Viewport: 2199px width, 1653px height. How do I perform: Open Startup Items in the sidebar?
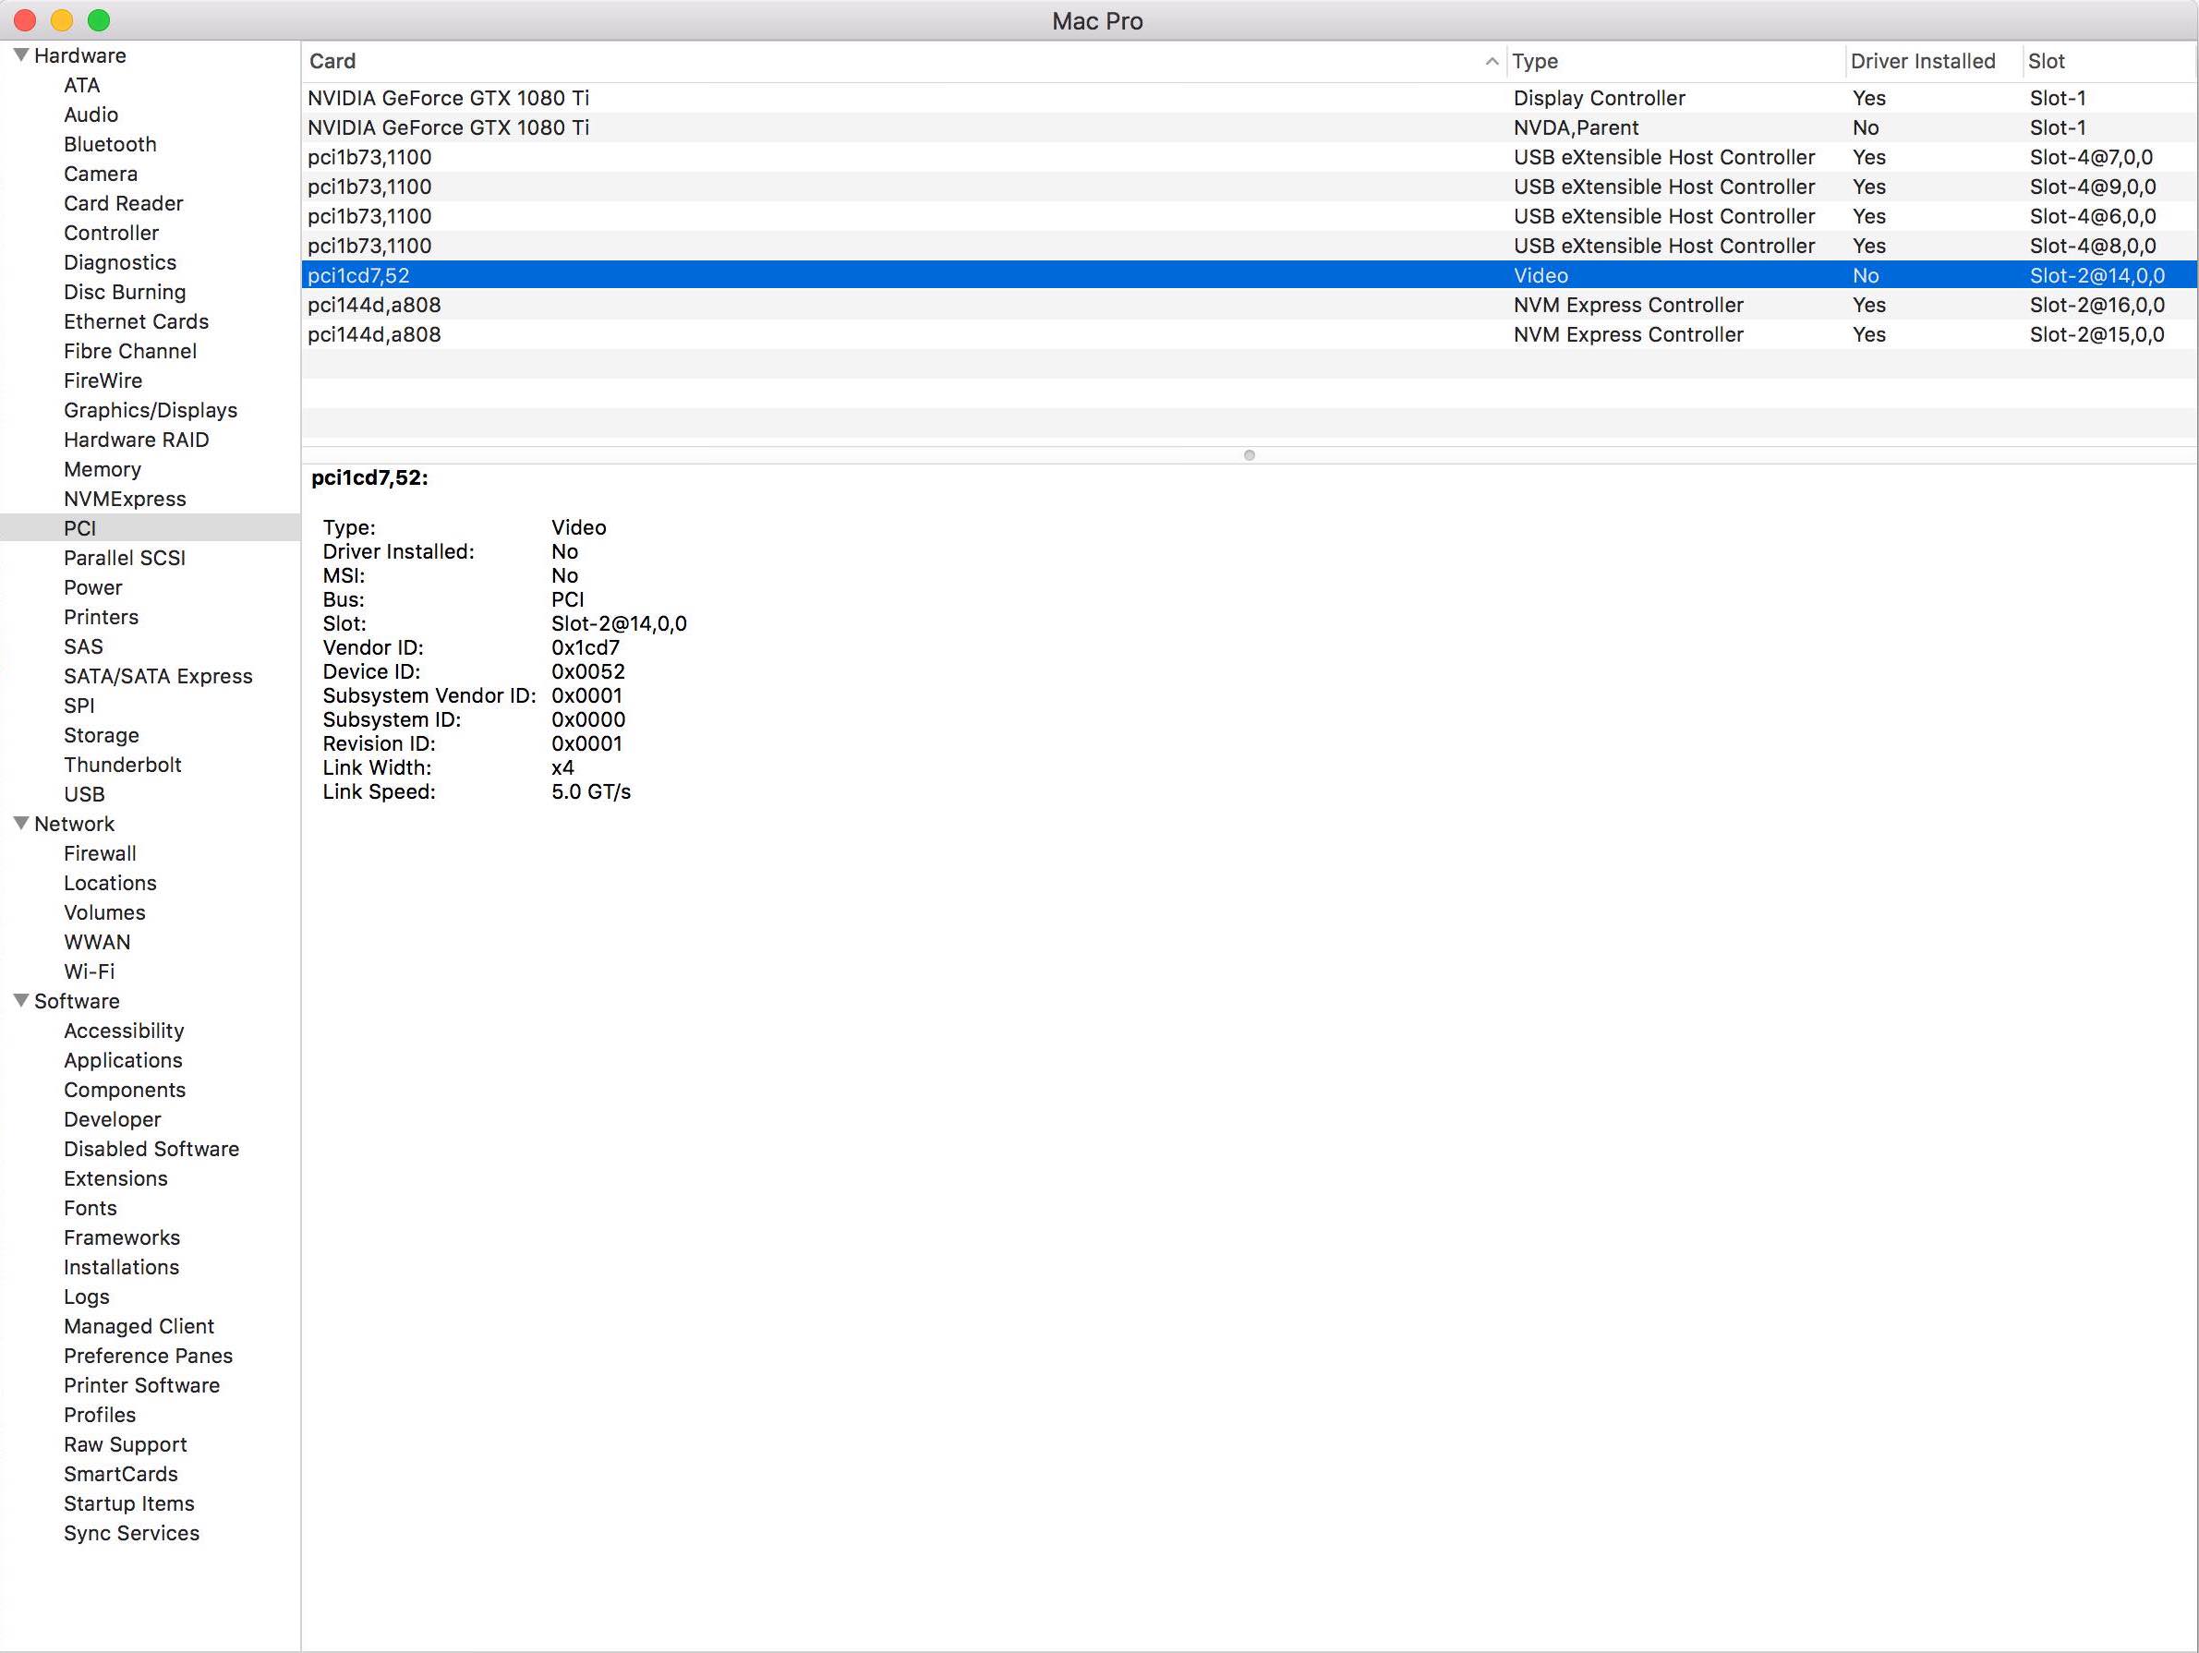(128, 1502)
